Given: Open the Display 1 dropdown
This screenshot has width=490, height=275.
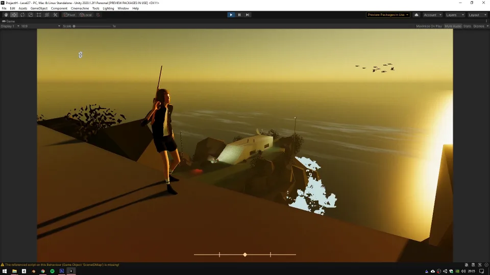Looking at the screenshot, I should pos(10,26).
